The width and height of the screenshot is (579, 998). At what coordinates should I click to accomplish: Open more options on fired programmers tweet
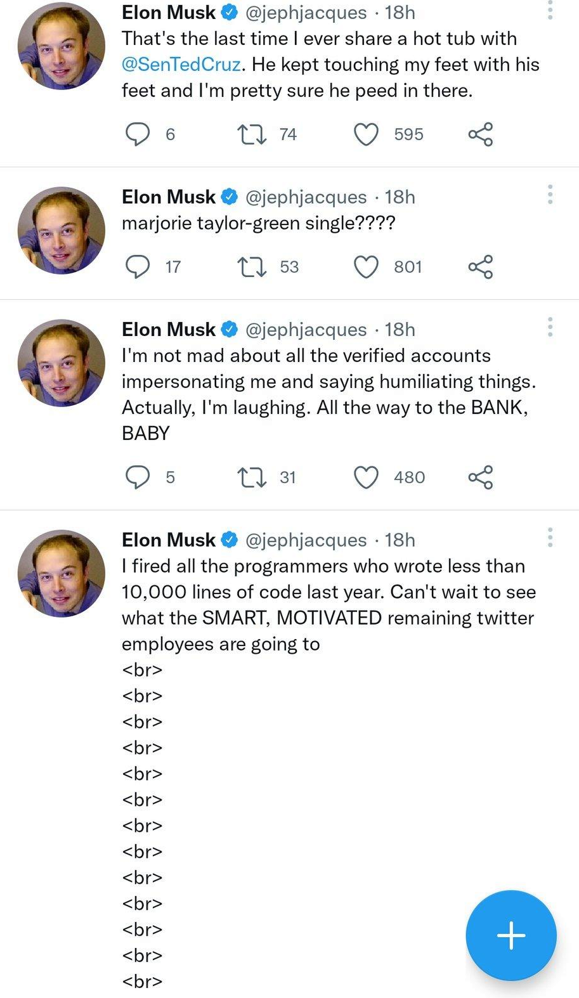click(550, 538)
